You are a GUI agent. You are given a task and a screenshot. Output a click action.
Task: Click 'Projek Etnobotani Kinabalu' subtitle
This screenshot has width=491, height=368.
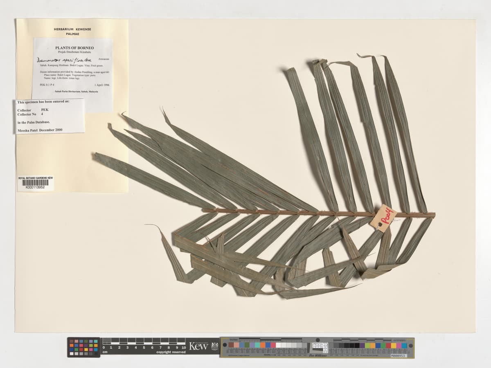pyautogui.click(x=74, y=52)
